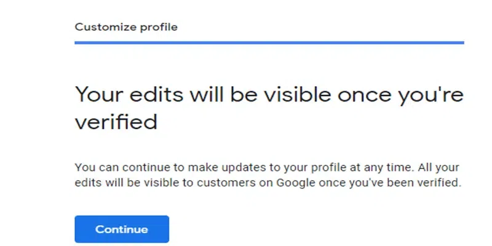Click the word "visible" in the large heading
Viewport: 492px width, 246px height.
(295, 95)
